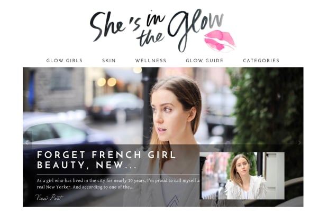This screenshot has height=214, width=328.
Task: Advance the slider with right arrow
Action: pos(299,143)
